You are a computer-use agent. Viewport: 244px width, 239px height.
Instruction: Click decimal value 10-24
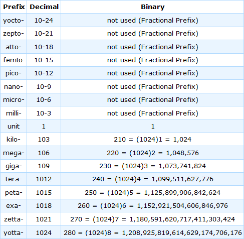44,20
